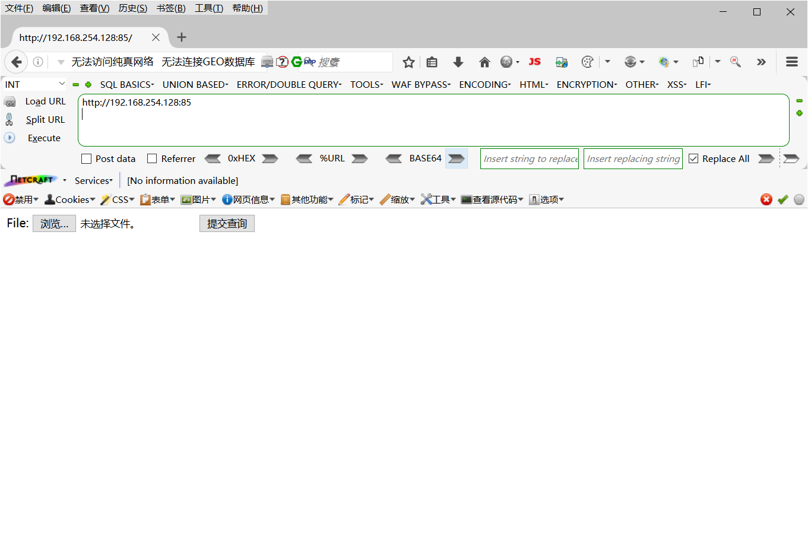Open the SQL BASICS dropdown in HackBar

[x=126, y=84]
